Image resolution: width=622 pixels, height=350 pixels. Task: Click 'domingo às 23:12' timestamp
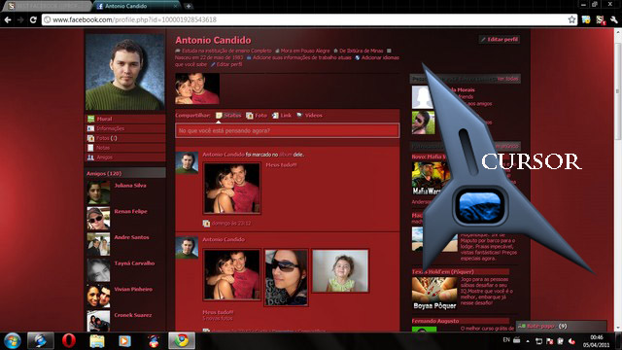coord(231,224)
